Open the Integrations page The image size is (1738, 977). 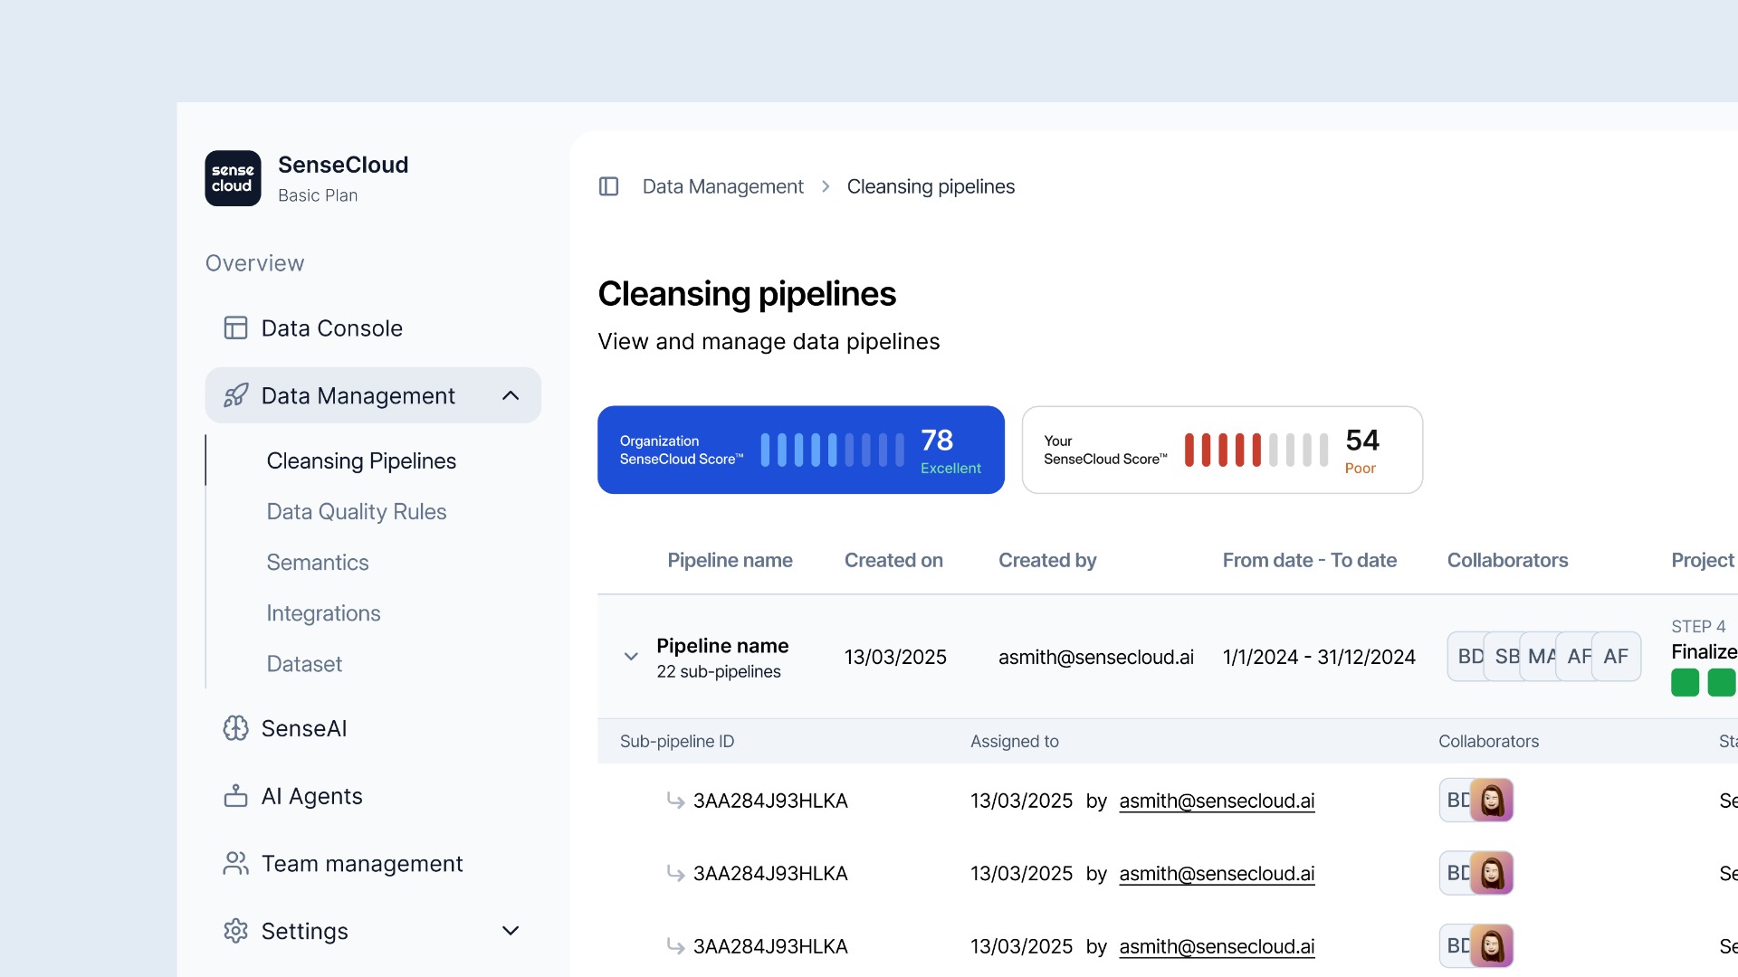(x=323, y=613)
